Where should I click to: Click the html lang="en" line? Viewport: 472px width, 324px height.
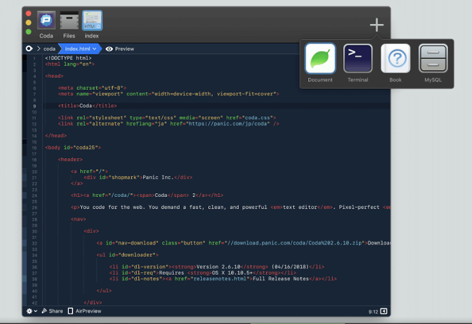click(70, 64)
